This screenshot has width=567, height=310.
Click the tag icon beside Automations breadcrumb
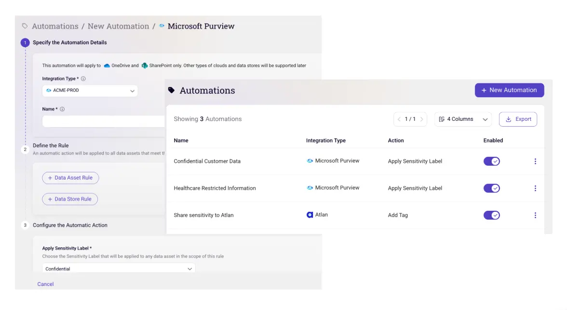click(25, 26)
